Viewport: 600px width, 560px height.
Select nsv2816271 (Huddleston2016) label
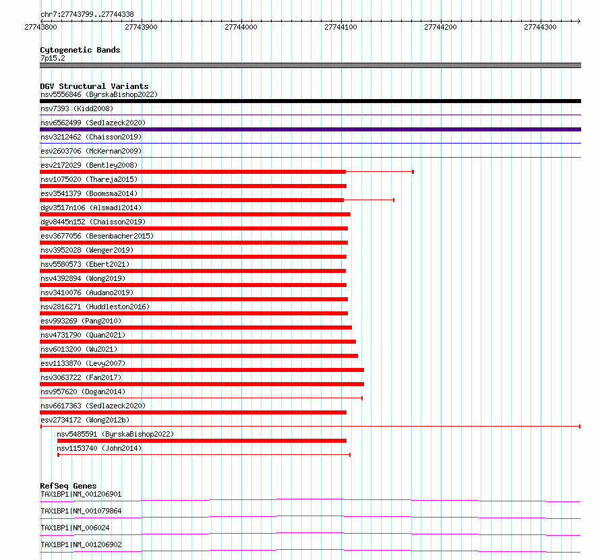pyautogui.click(x=95, y=307)
